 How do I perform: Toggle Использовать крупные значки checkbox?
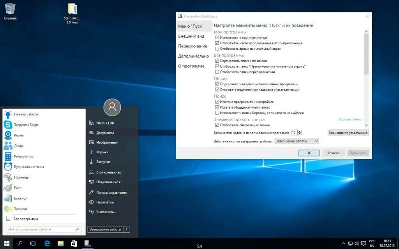217,38
